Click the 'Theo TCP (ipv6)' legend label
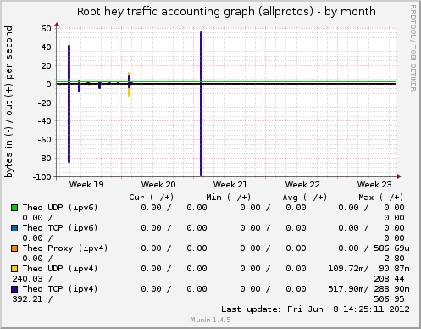The height and width of the screenshot is (329, 421). pyautogui.click(x=60, y=228)
